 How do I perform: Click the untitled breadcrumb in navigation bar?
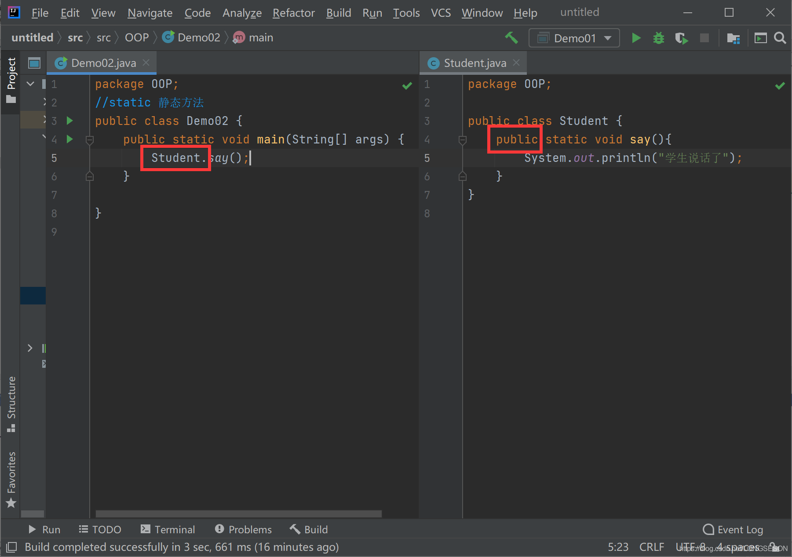coord(32,38)
